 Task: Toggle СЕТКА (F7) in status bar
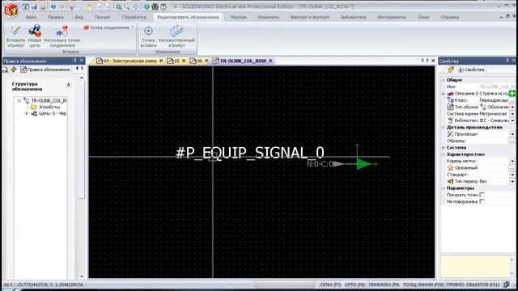330,285
